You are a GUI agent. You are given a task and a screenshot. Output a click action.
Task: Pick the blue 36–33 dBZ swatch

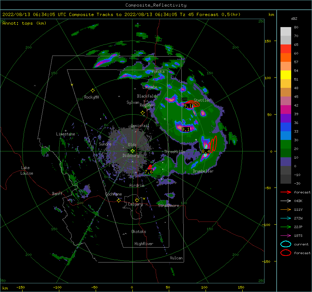[286, 127]
